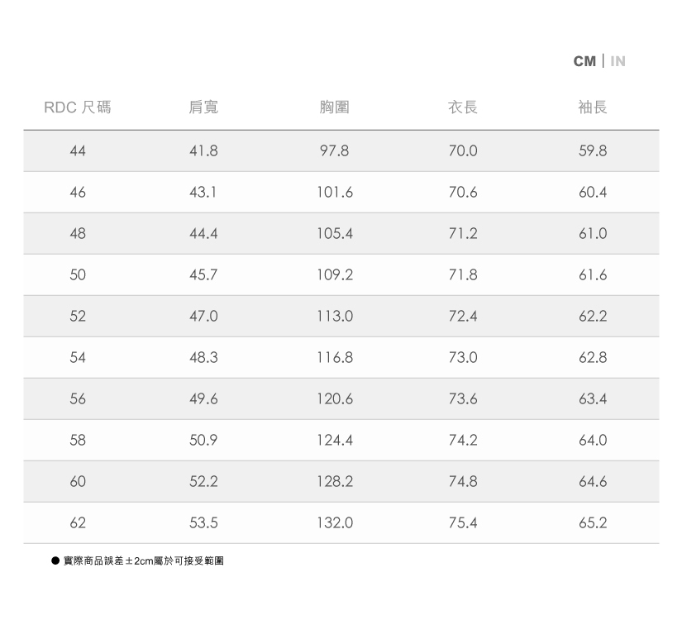Click chest value 105.4 for size 48

334,234
